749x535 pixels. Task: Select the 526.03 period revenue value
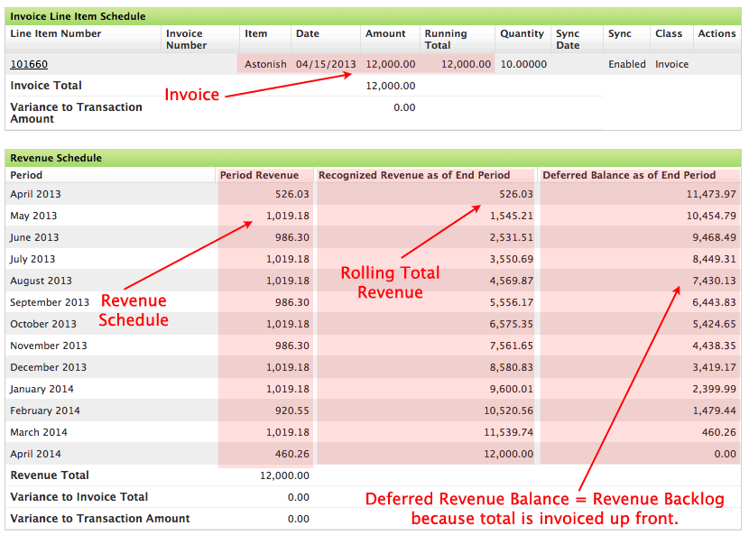[x=291, y=194]
